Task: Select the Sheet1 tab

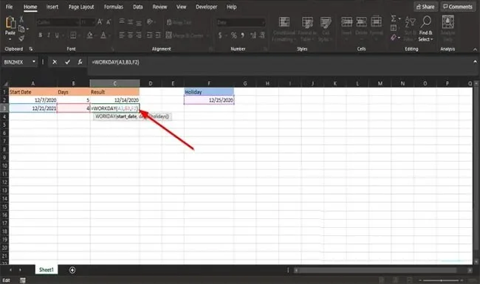Action: 47,270
